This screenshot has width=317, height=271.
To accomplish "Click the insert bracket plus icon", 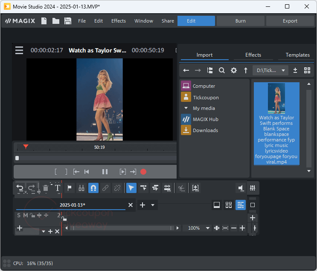I will 195,188.
